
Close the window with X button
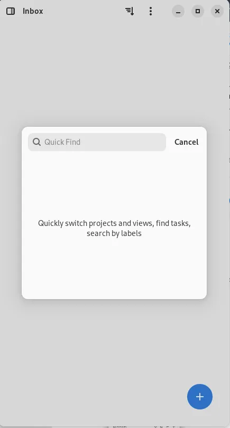(x=217, y=11)
